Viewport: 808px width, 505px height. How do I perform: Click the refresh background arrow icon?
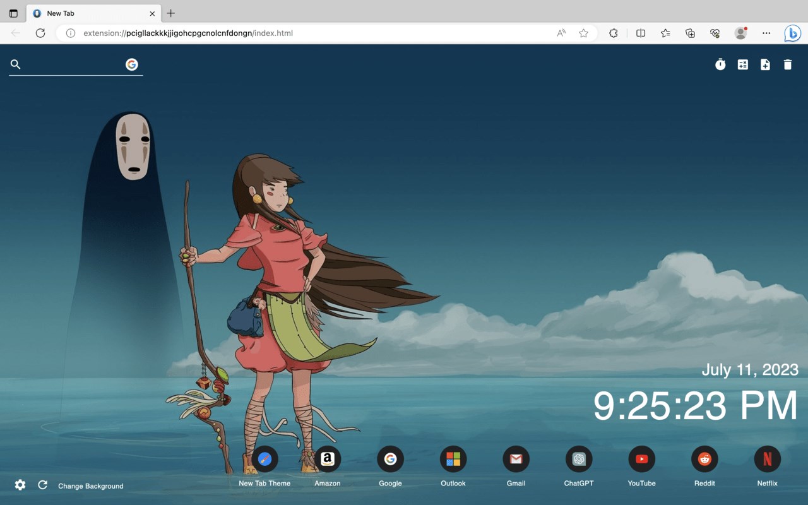[x=42, y=485]
